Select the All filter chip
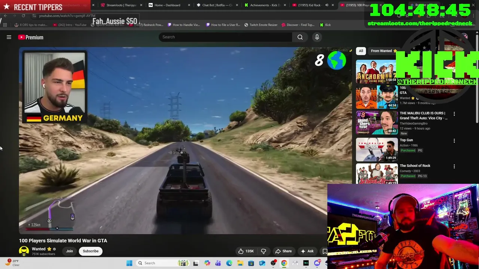The image size is (479, 269). 361,51
